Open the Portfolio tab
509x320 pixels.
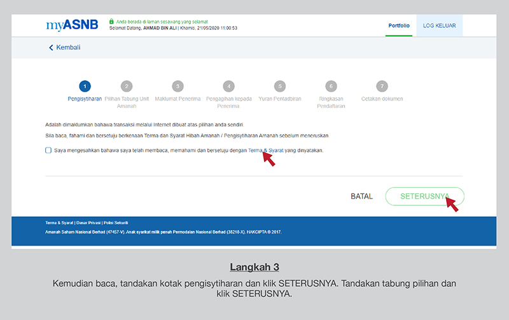(x=399, y=25)
